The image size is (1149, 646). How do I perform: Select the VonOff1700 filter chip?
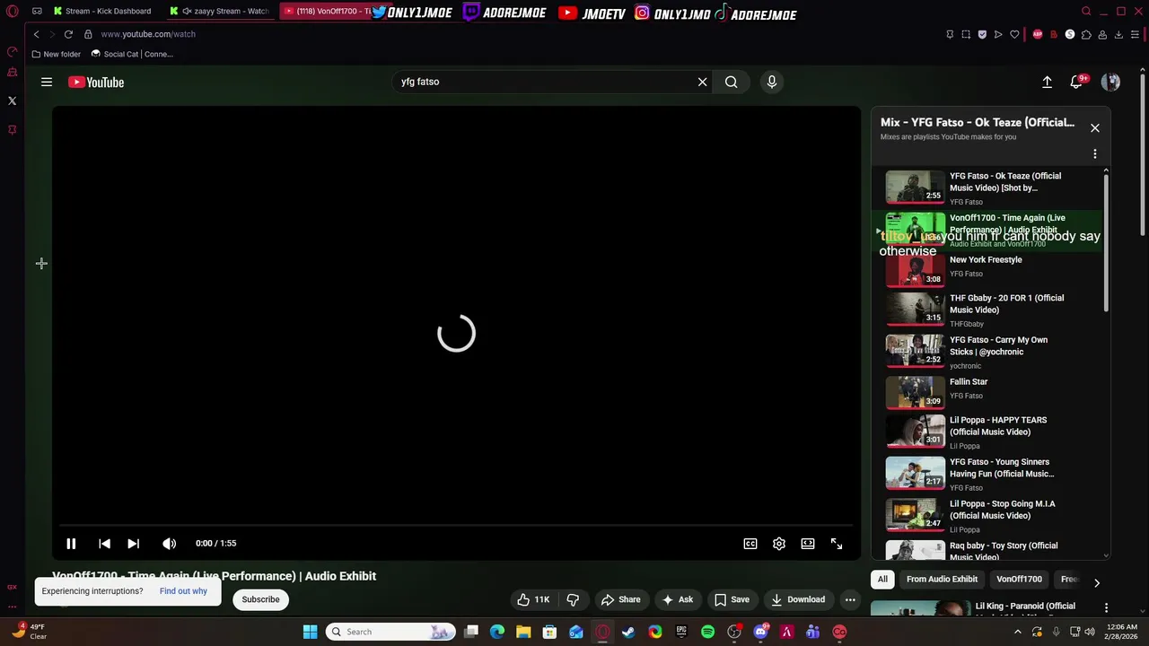1019,579
